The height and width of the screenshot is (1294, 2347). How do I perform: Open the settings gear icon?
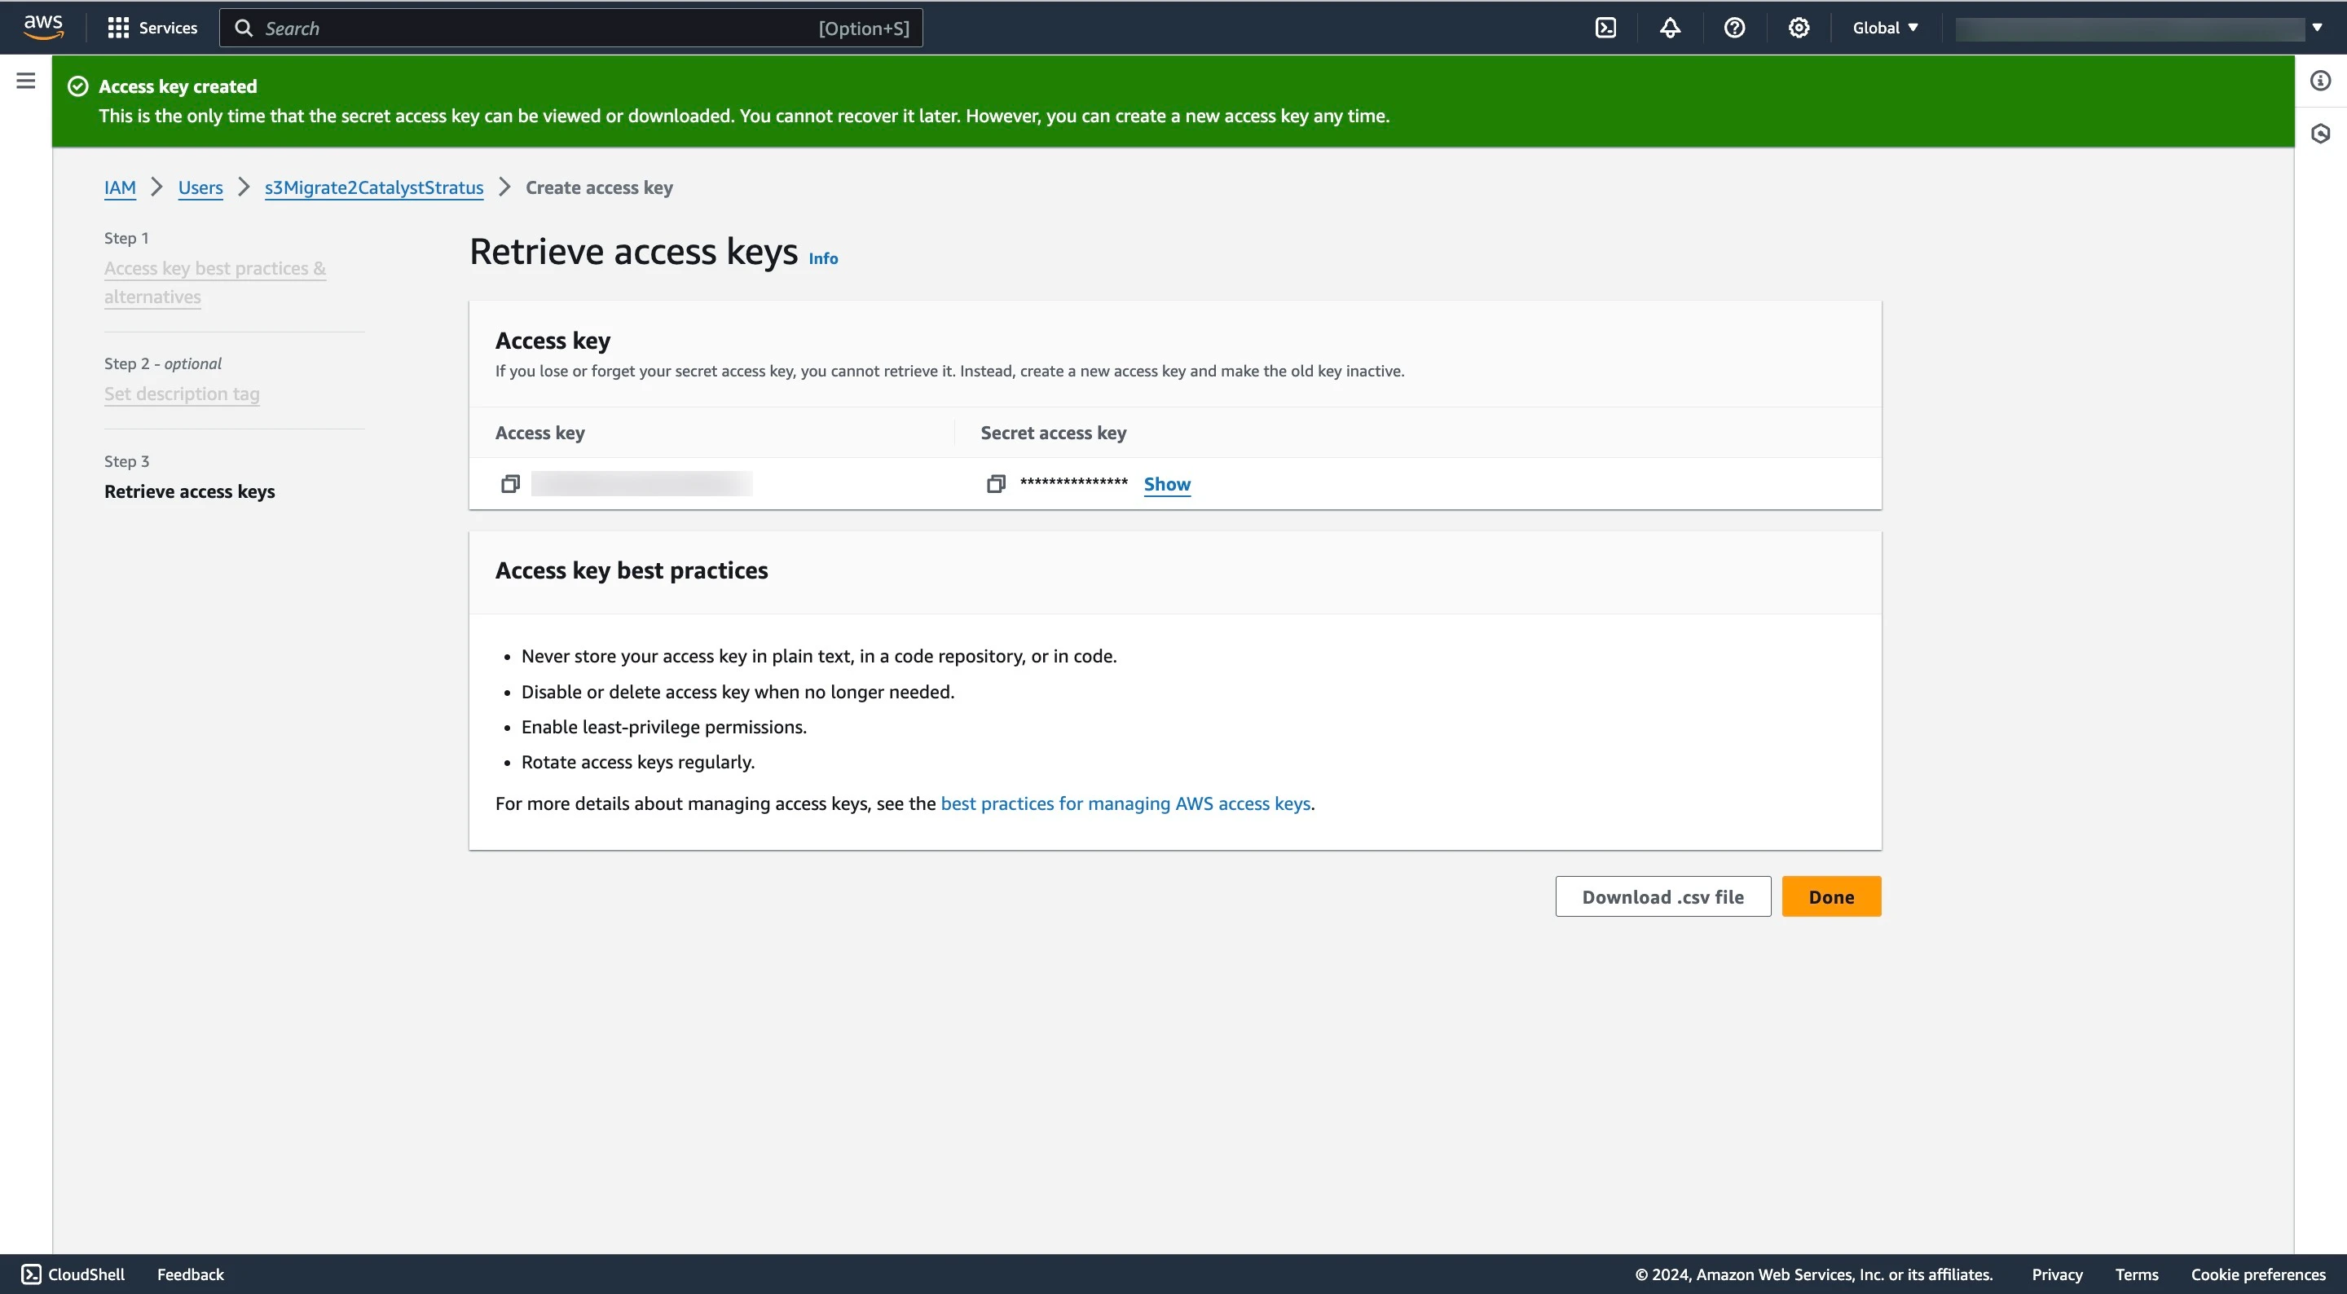pyautogui.click(x=1798, y=29)
